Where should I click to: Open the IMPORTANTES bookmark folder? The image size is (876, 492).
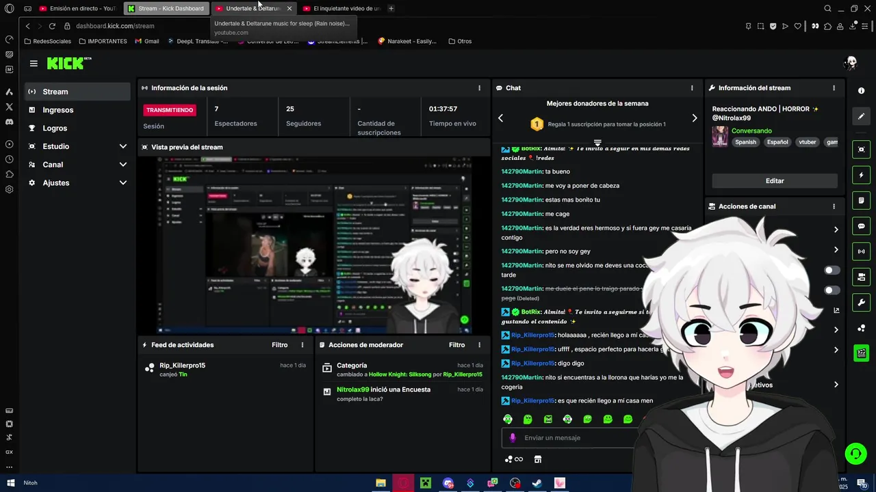click(103, 41)
